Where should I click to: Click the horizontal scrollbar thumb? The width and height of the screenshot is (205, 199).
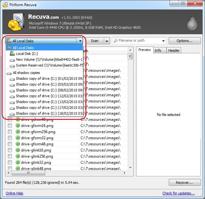[28, 173]
